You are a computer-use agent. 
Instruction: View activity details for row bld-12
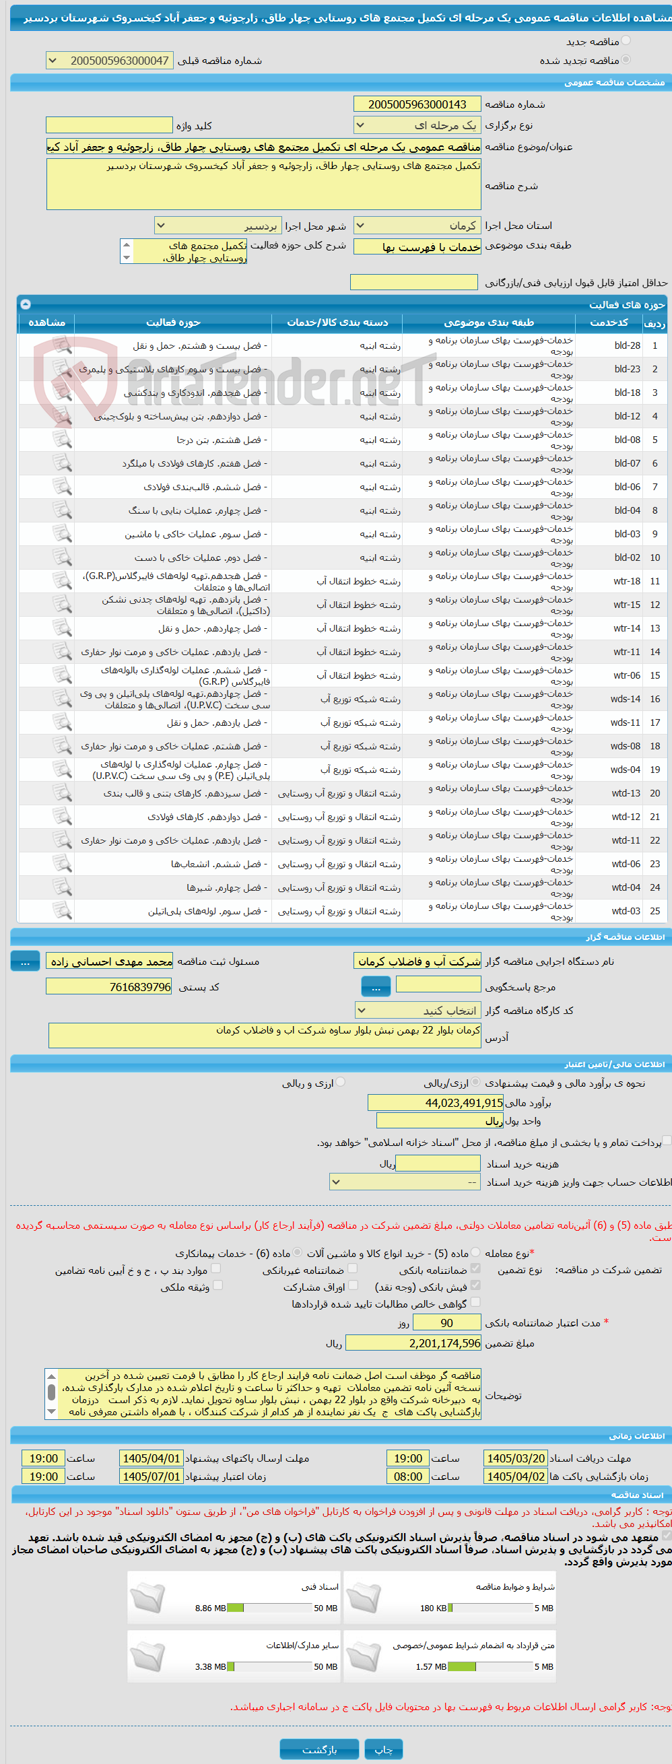point(63,416)
